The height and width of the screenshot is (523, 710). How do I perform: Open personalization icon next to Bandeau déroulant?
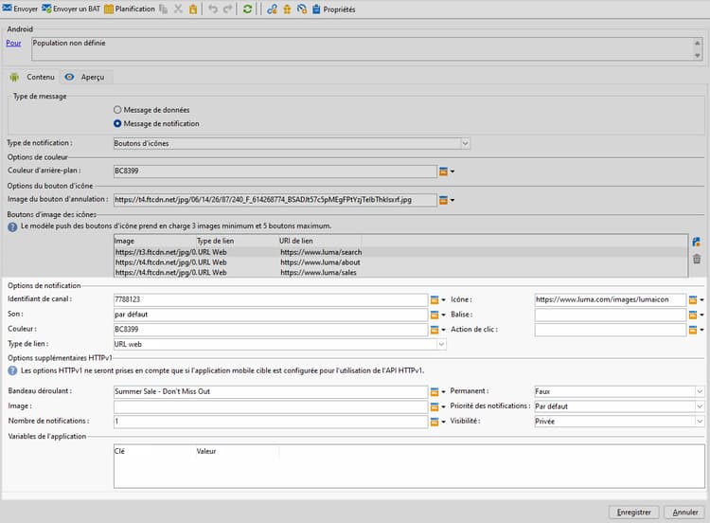tap(435, 391)
